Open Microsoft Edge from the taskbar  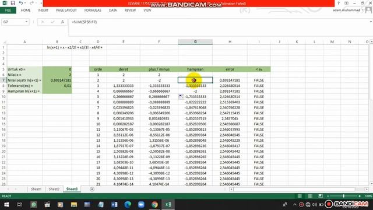[x=128, y=205]
